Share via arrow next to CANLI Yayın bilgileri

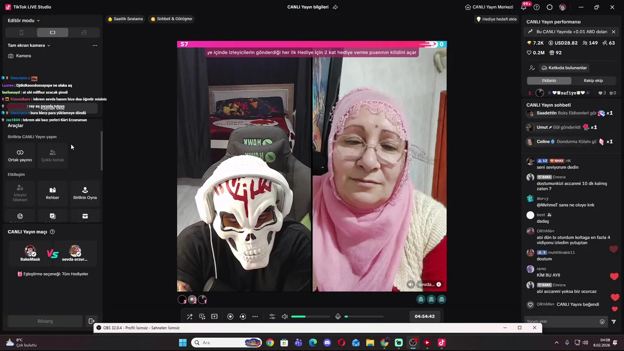coord(335,7)
